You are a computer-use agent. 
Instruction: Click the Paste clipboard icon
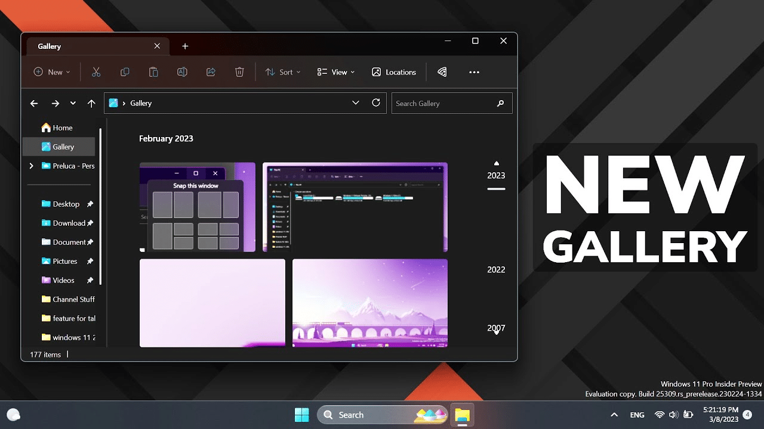(153, 72)
